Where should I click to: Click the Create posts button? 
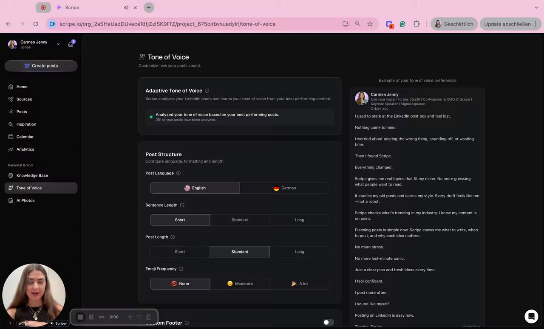coord(41,66)
